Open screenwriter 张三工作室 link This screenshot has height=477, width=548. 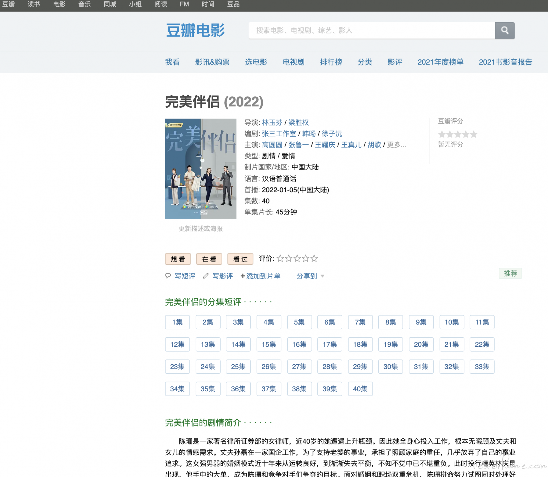click(x=279, y=134)
